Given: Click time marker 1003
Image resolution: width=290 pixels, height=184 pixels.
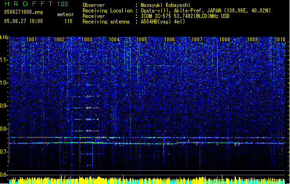Looking at the screenshot, I should (x=87, y=40).
